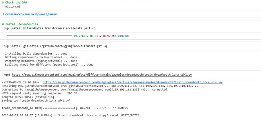Open the github.com/huggingface/diffusers.git URL in pip cell
261x121 pixels.
pyautogui.click(x=66, y=46)
